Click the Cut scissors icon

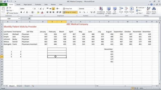pos(7,8)
